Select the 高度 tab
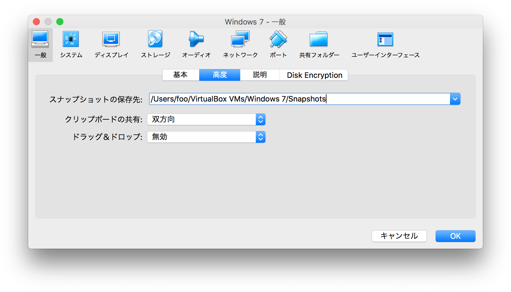511x292 pixels. pyautogui.click(x=219, y=75)
